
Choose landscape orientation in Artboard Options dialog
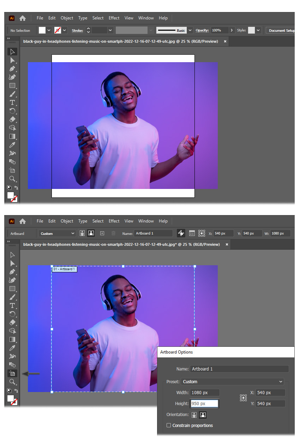202,415
